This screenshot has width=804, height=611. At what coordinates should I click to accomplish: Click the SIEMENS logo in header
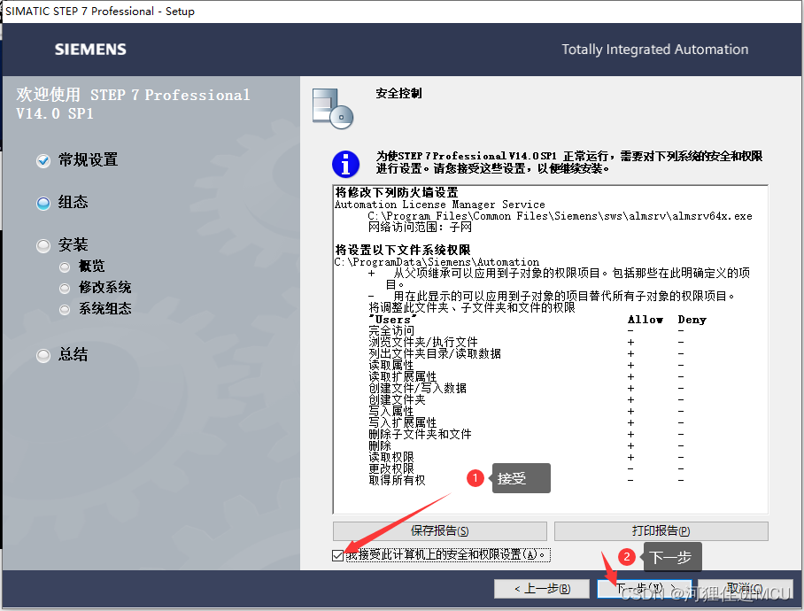(x=90, y=50)
